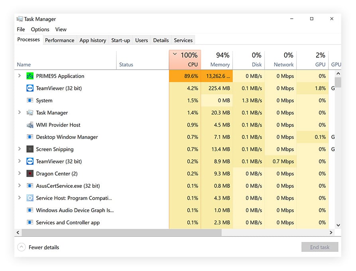The image size is (356, 271).
Task: Expand the PRIME95 Application process group
Action: (19, 76)
